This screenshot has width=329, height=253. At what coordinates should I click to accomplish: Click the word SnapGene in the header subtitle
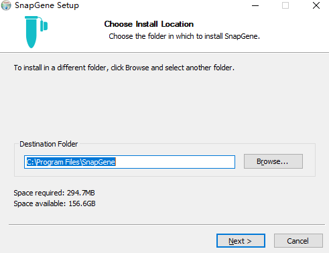(x=242, y=36)
